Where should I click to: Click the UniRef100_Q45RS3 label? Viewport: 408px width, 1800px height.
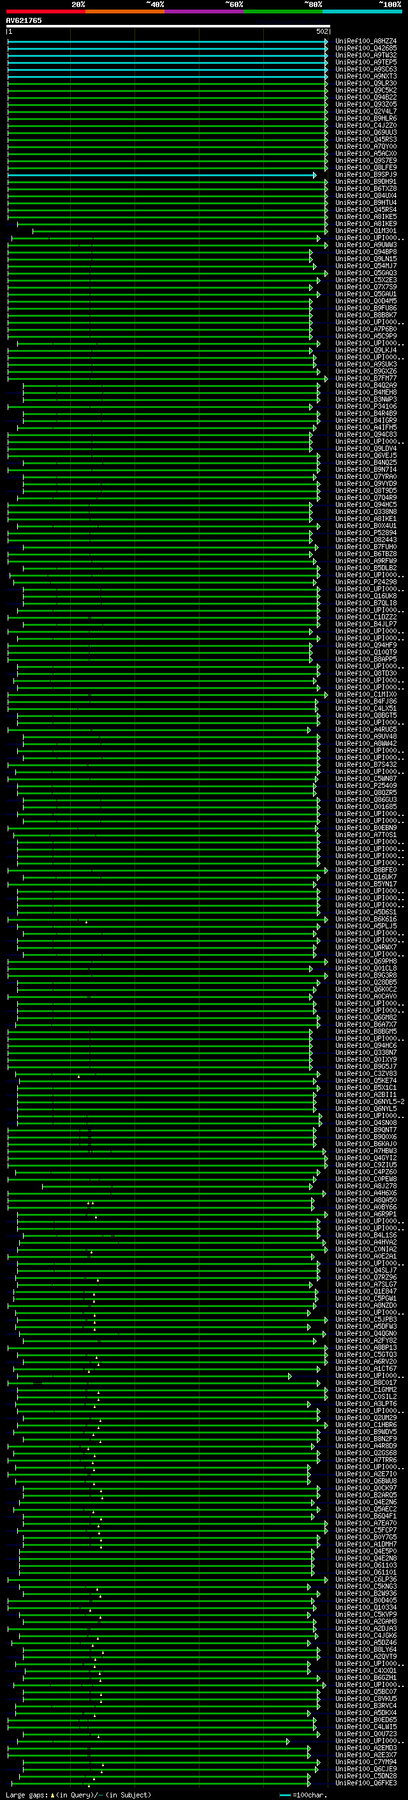366,140
